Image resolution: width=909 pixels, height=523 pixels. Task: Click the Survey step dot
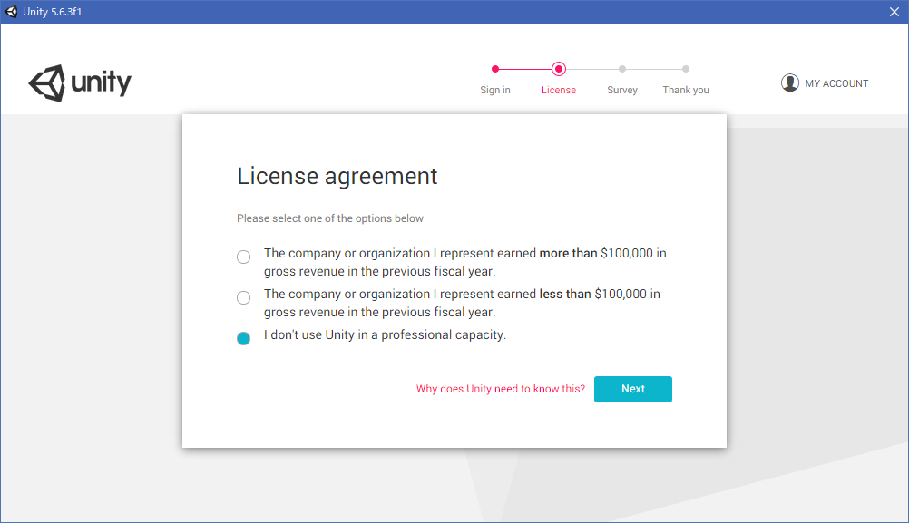pos(622,69)
